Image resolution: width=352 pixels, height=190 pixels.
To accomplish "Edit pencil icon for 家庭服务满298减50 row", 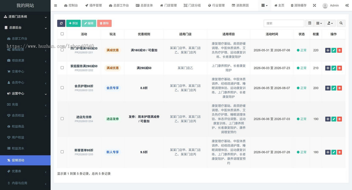I will [x=334, y=68].
